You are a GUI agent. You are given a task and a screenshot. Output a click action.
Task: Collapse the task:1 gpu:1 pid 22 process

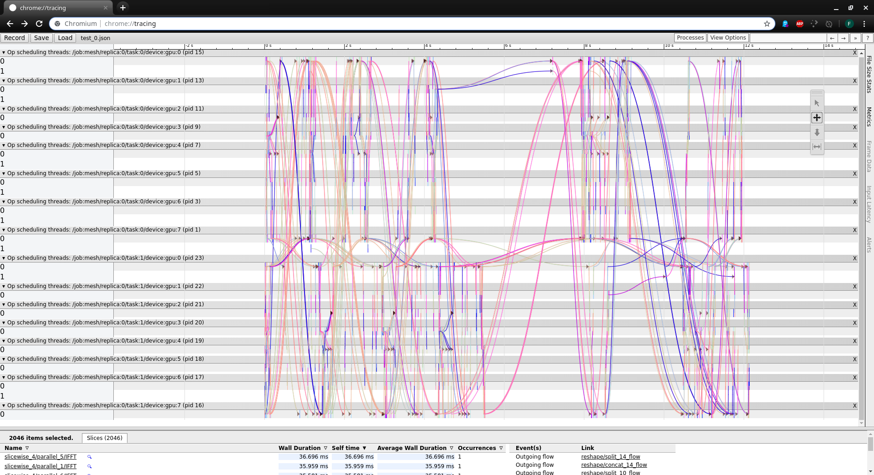[x=4, y=287]
